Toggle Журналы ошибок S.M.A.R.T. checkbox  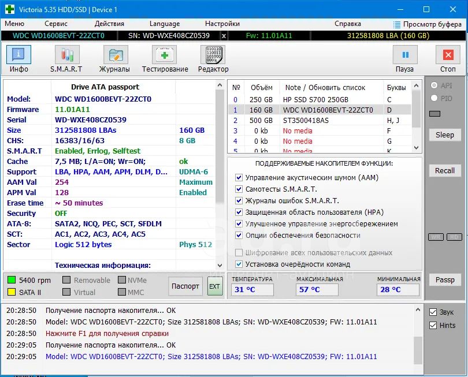point(239,200)
